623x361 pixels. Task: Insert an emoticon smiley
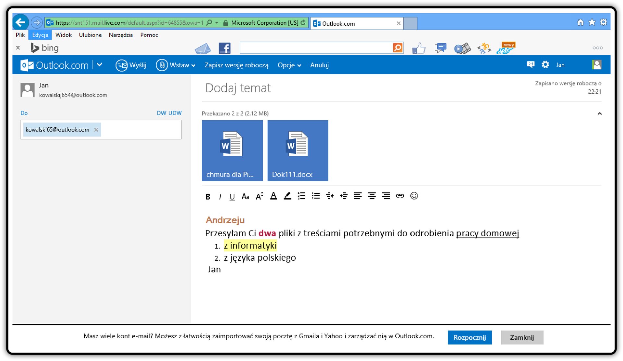click(x=414, y=196)
